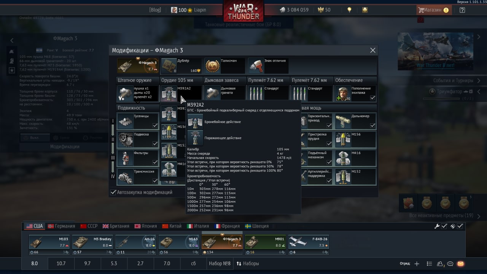This screenshot has height=274, width=487.
Task: Toggle the Дальномер checkbox
Action: [372, 126]
